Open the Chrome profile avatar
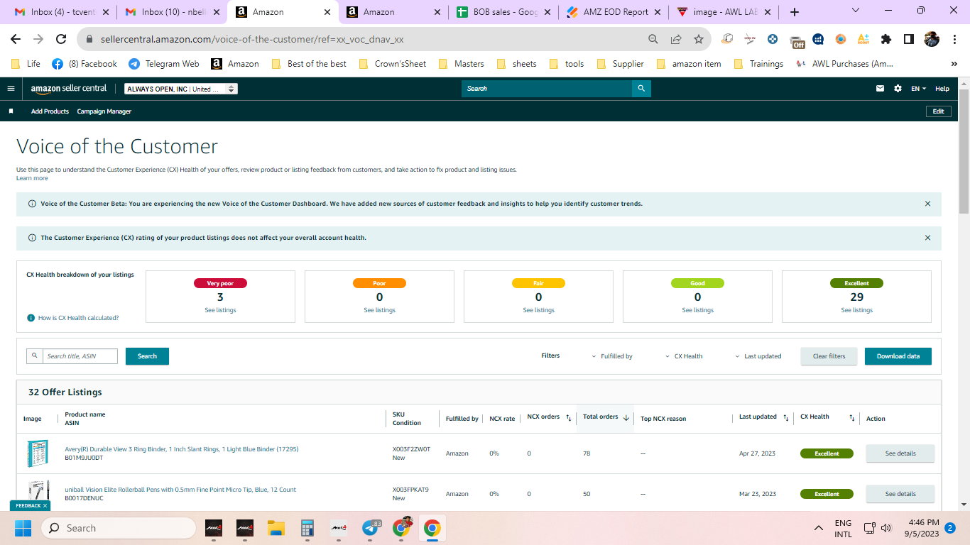 click(x=932, y=40)
